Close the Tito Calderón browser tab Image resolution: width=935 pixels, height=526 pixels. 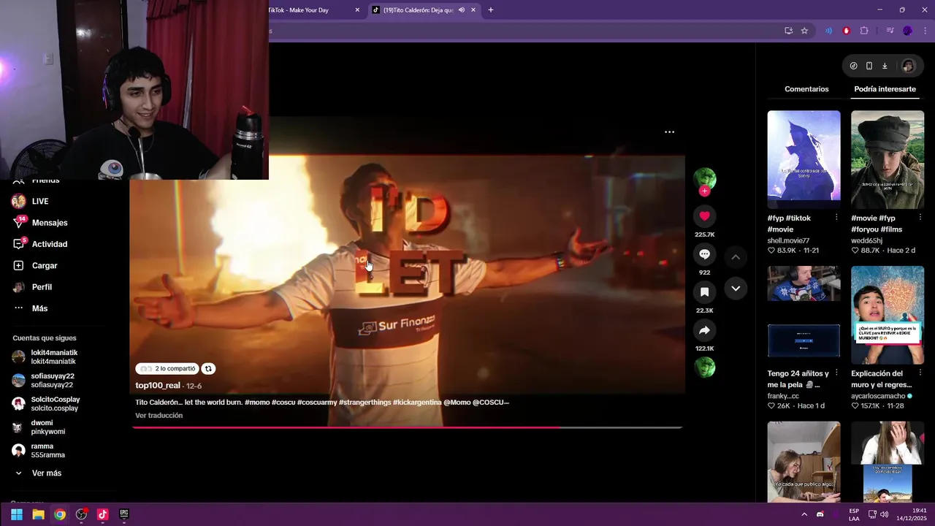tap(473, 10)
